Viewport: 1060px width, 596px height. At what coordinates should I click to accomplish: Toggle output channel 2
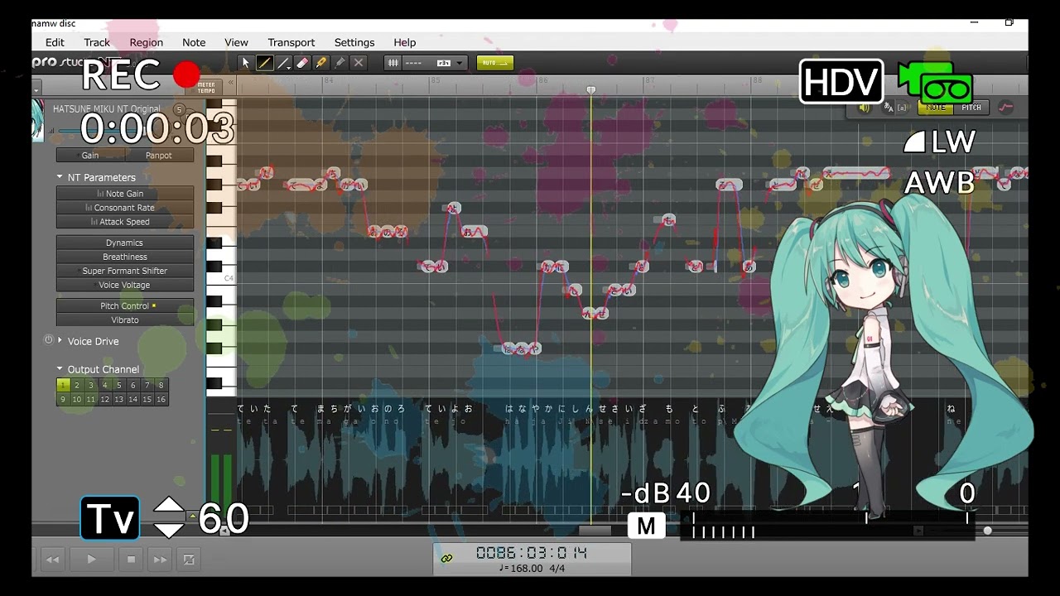[x=77, y=385]
